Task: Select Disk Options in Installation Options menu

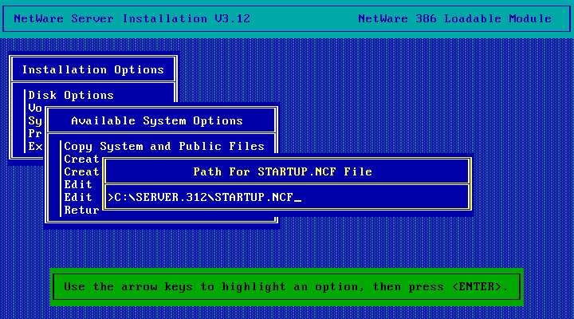Action: [71, 95]
